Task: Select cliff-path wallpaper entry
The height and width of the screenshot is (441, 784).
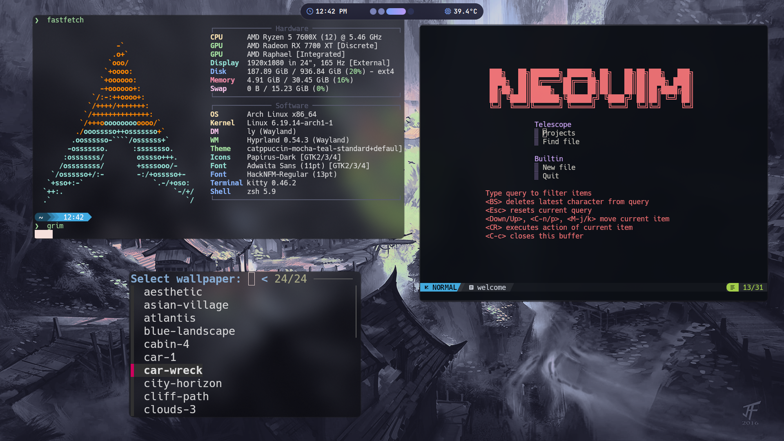Action: [176, 396]
